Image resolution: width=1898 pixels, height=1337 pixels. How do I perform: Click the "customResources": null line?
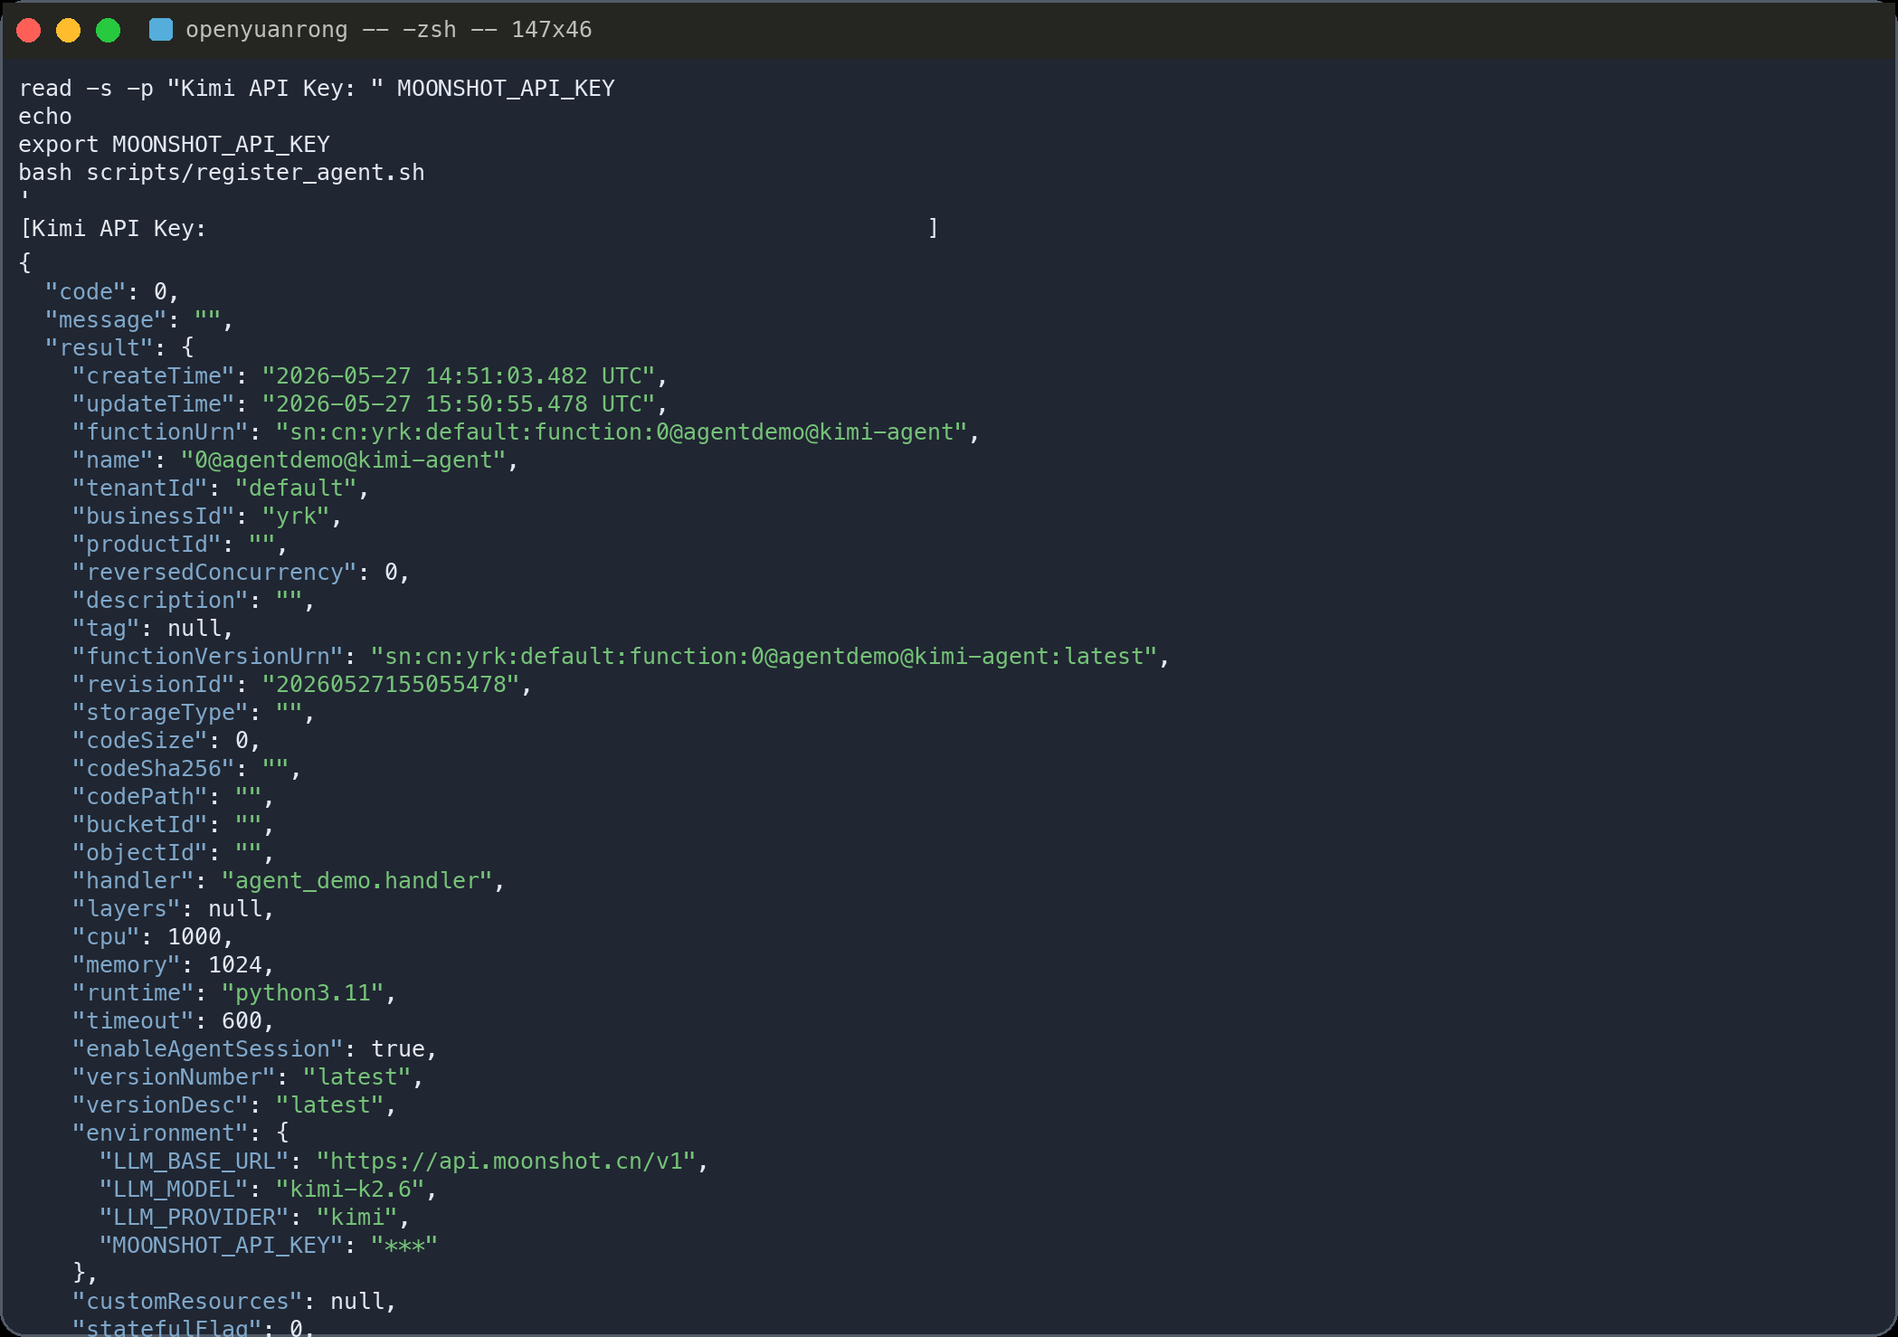tap(234, 1302)
